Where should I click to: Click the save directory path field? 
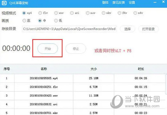69,29
